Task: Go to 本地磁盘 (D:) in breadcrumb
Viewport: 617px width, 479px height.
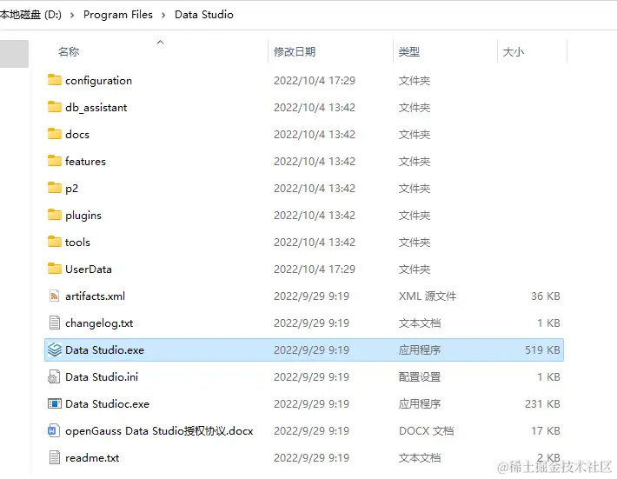Action: tap(30, 15)
